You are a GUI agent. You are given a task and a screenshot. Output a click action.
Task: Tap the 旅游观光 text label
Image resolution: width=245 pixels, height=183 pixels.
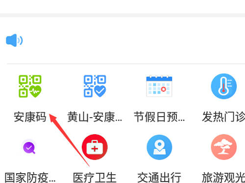click(x=223, y=178)
